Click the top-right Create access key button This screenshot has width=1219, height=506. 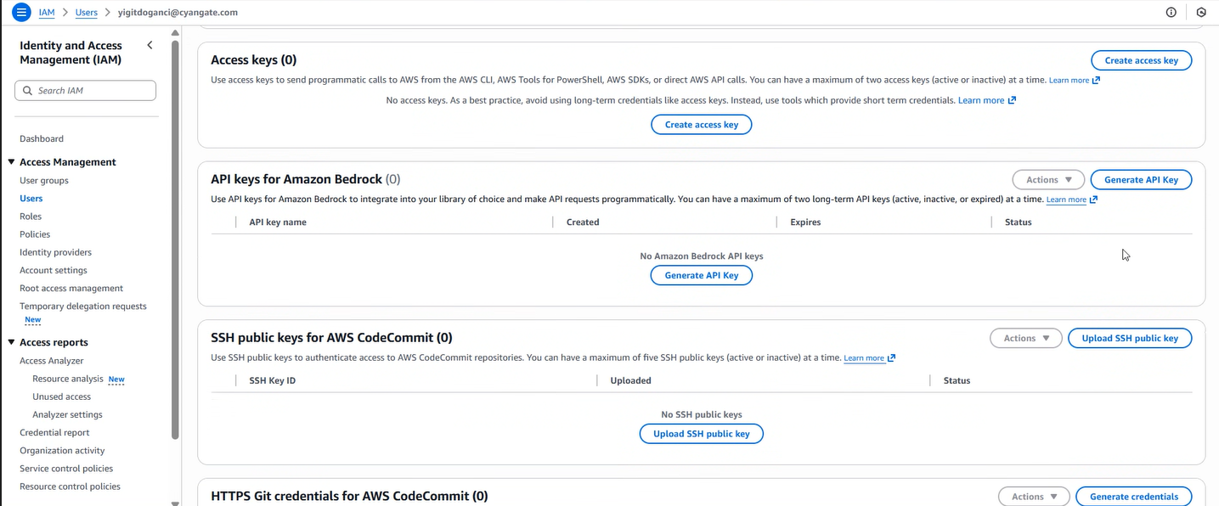coord(1141,60)
